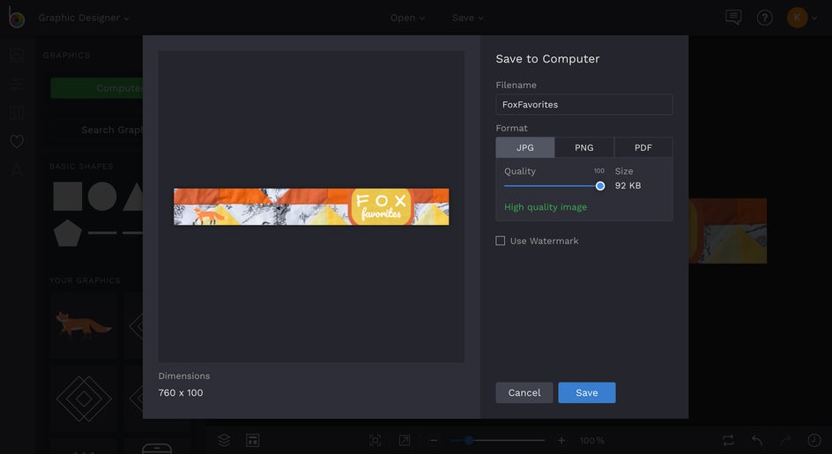This screenshot has width=832, height=454.
Task: Click the Fox Favorites banner preview
Action: 311,206
